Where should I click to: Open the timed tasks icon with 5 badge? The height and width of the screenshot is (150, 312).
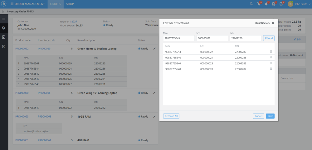[x=274, y=4]
